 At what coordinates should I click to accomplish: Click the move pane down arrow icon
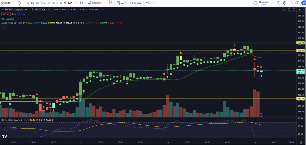pos(284,9)
